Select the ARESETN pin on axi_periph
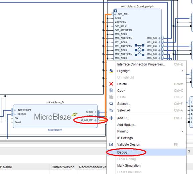Screen dimensions: 193x174 (x=121, y=22)
